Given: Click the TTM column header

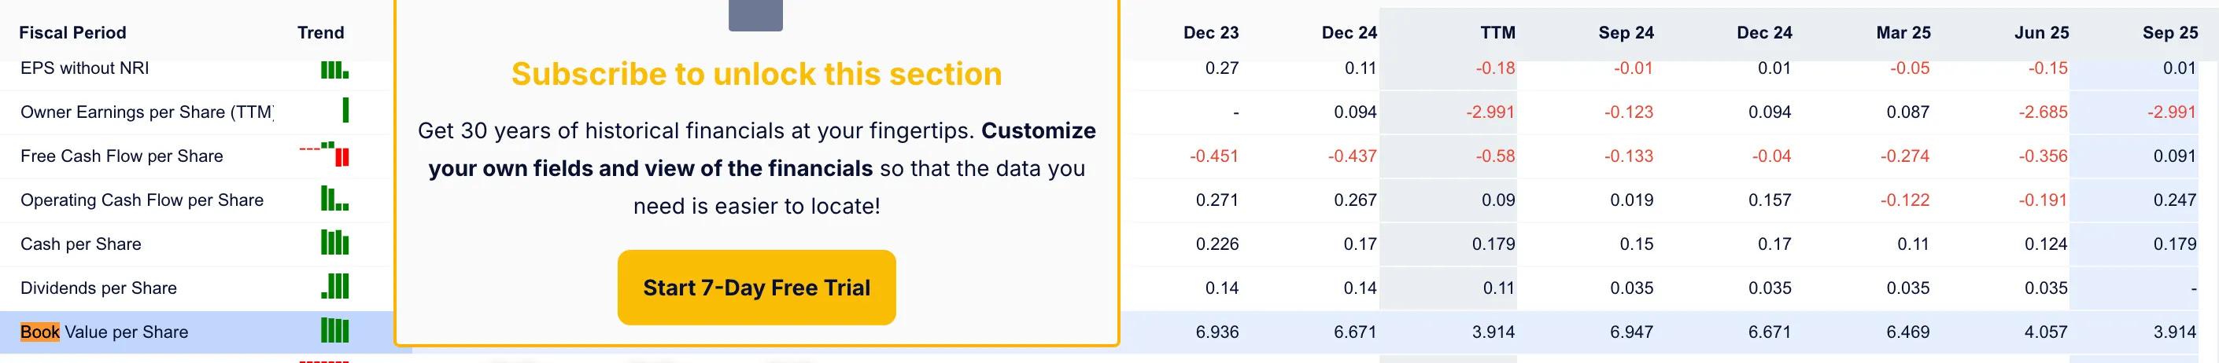Looking at the screenshot, I should [1497, 33].
